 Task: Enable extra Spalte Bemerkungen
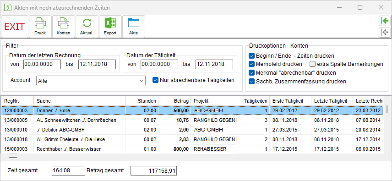point(312,64)
